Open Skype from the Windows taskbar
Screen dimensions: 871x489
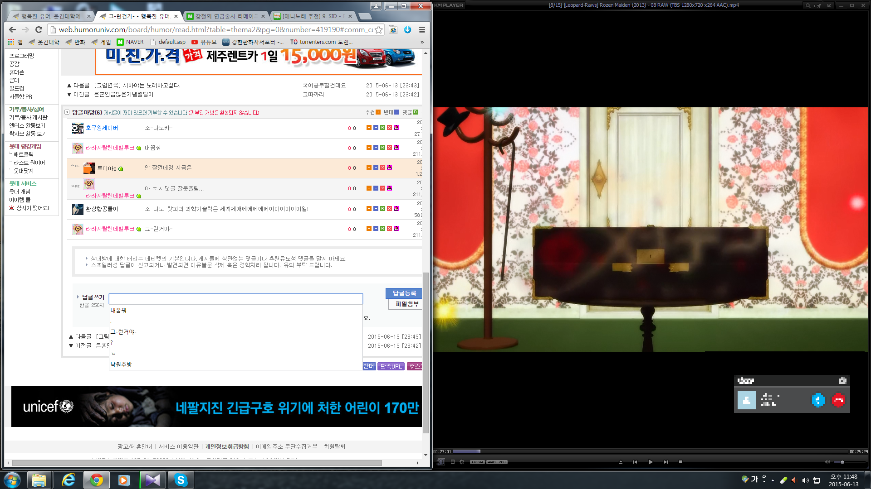tap(181, 480)
